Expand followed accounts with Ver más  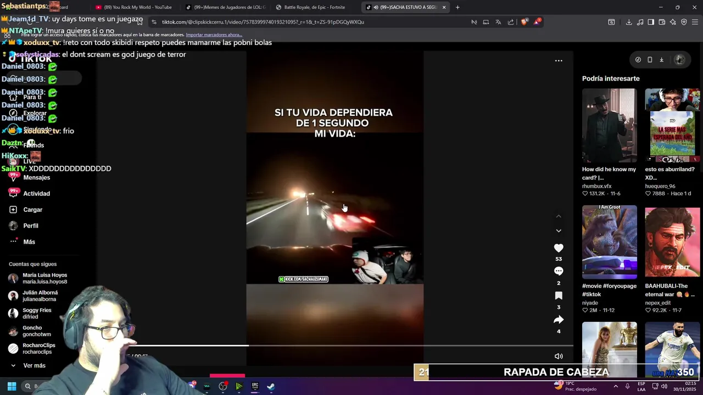click(x=34, y=365)
